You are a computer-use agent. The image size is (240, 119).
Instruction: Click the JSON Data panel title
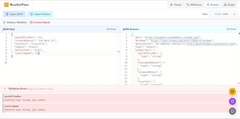click(9, 29)
